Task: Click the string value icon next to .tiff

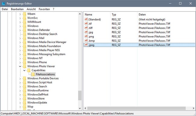Action: click(86, 28)
